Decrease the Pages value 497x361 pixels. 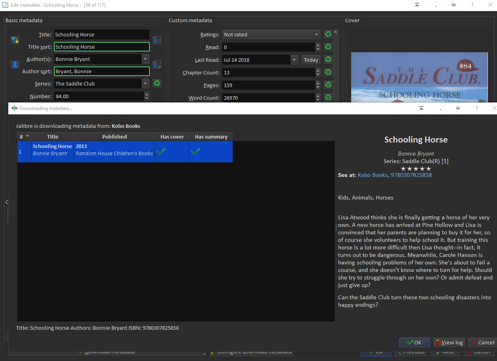coord(318,87)
